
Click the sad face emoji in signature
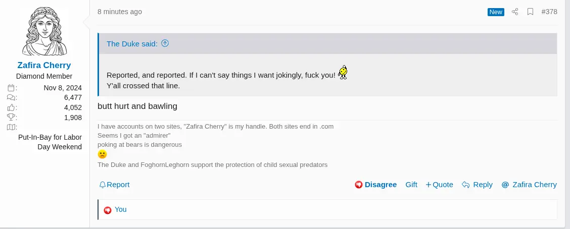click(103, 154)
